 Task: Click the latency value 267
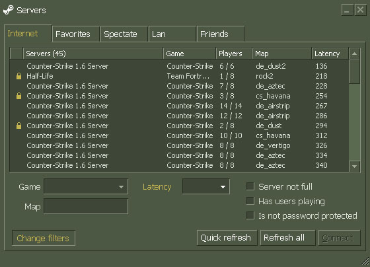321,106
